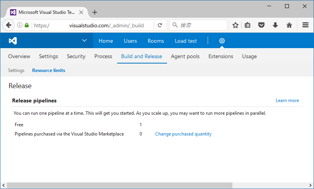
Task: Click the Pocket save icon
Action: click(261, 25)
